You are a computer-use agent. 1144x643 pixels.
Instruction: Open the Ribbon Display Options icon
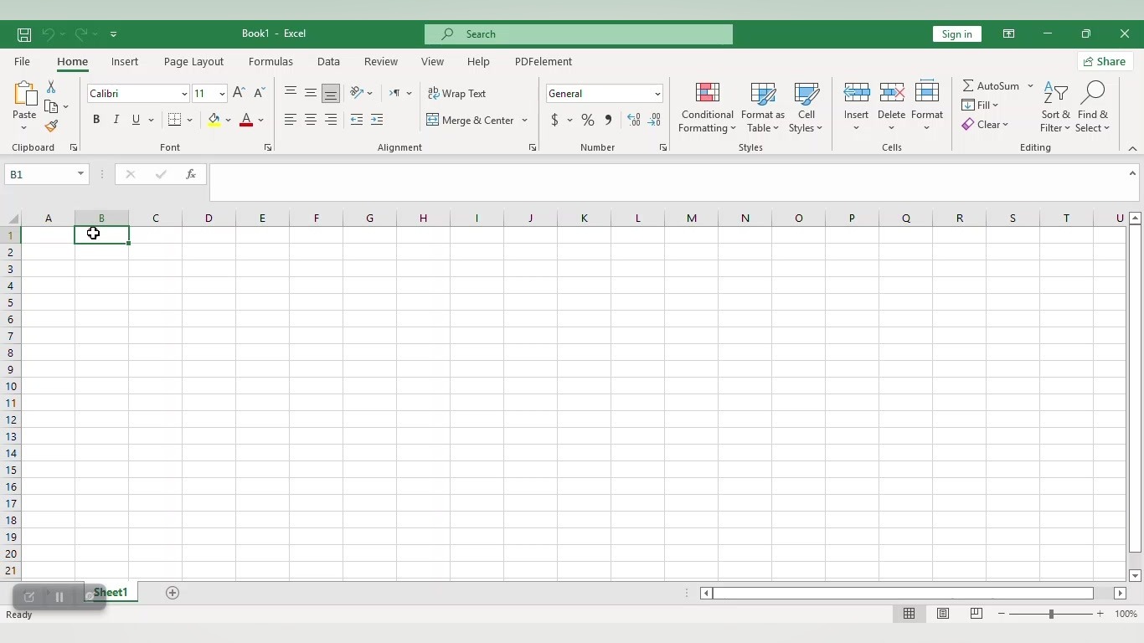click(x=1008, y=33)
